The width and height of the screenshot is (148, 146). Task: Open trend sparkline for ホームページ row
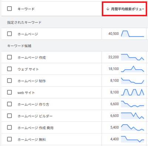132,34
